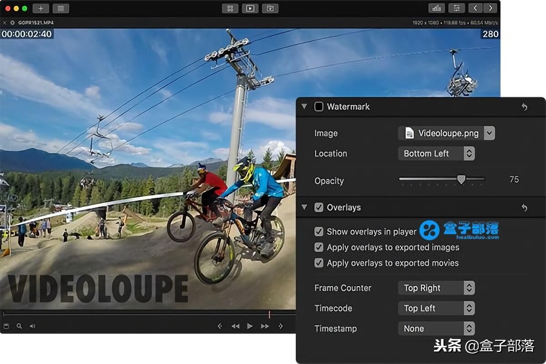The width and height of the screenshot is (546, 364).
Task: Close the GOPR1521.MP4 tab
Action: [5, 22]
